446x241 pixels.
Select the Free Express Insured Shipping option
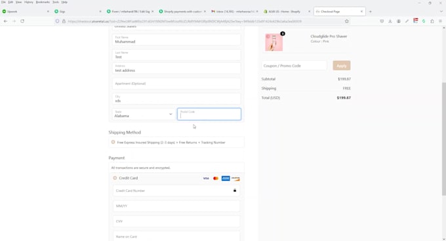(113, 142)
